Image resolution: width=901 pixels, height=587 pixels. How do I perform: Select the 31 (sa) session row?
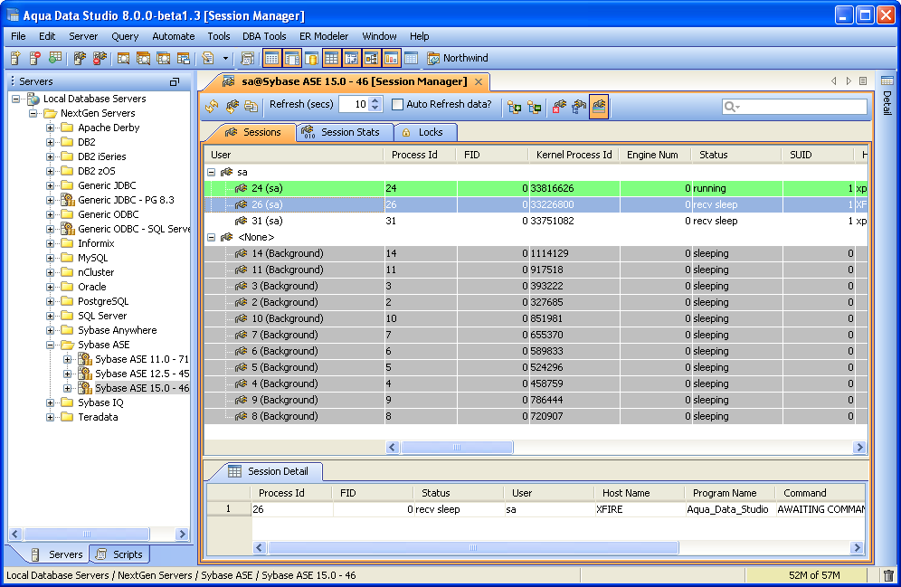(536, 221)
